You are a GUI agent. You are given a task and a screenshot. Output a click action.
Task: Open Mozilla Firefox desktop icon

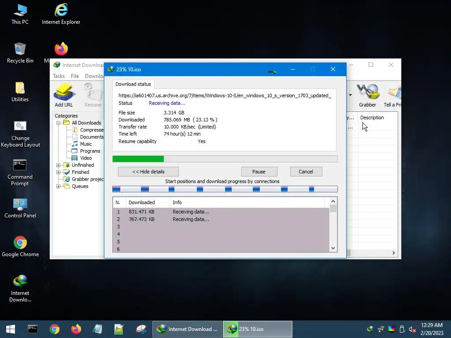click(x=61, y=49)
